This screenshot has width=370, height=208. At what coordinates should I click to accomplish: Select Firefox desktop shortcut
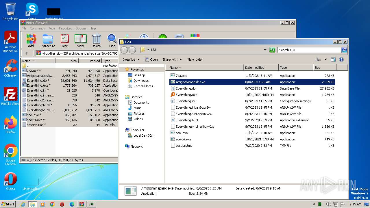point(10,125)
